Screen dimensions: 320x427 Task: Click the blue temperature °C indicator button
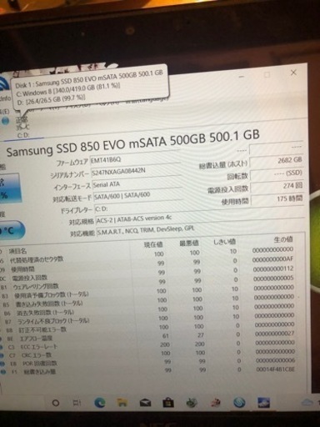pos(11,230)
